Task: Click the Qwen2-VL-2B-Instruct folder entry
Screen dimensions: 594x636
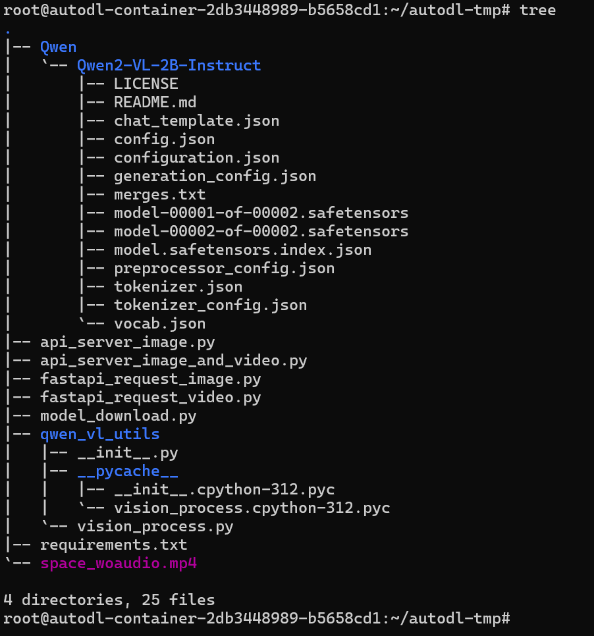Action: (x=169, y=65)
